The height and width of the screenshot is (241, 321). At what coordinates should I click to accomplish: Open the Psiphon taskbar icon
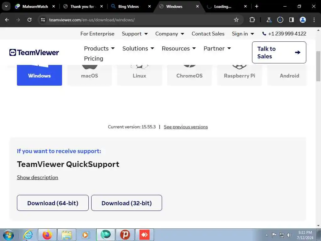[125, 235]
